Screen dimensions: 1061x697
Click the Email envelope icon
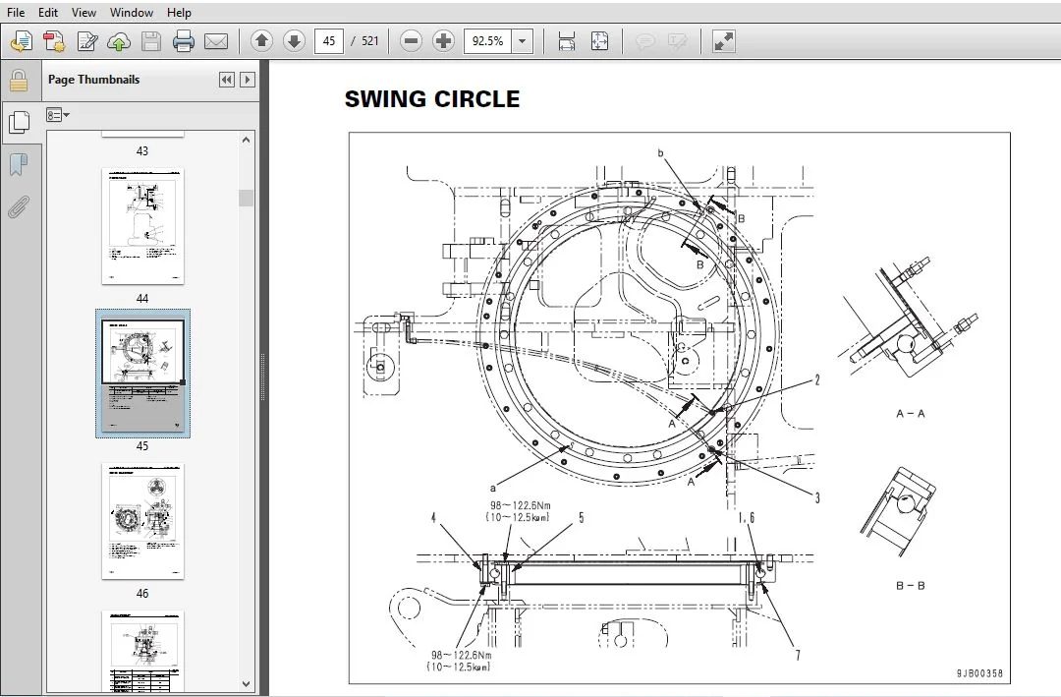pos(216,41)
